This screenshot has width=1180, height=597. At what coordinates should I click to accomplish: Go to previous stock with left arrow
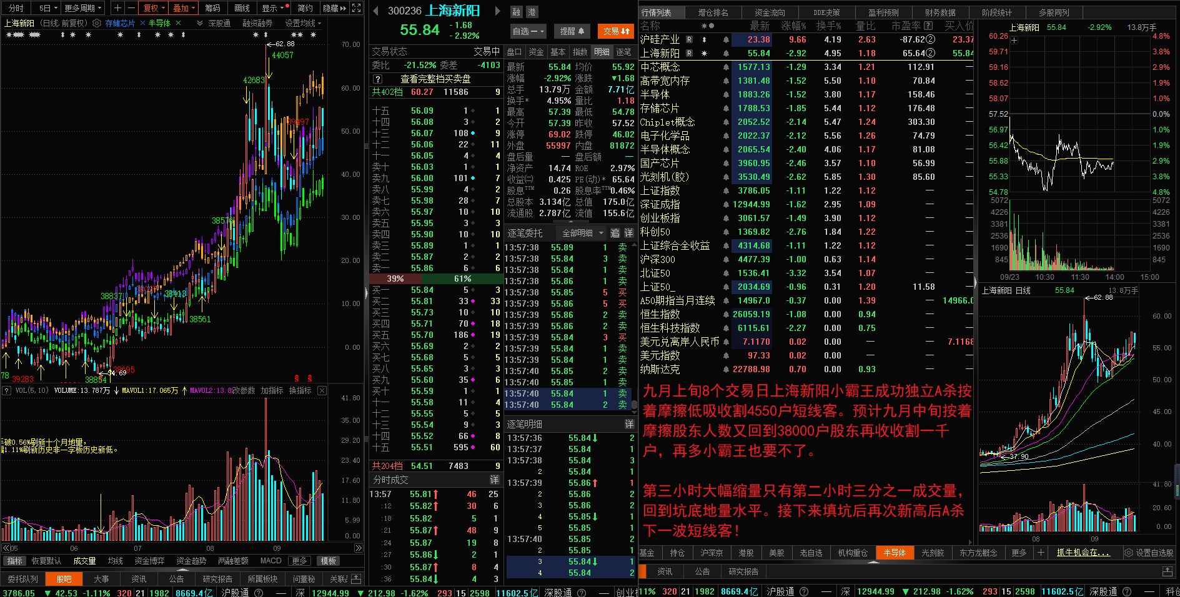[x=375, y=11]
